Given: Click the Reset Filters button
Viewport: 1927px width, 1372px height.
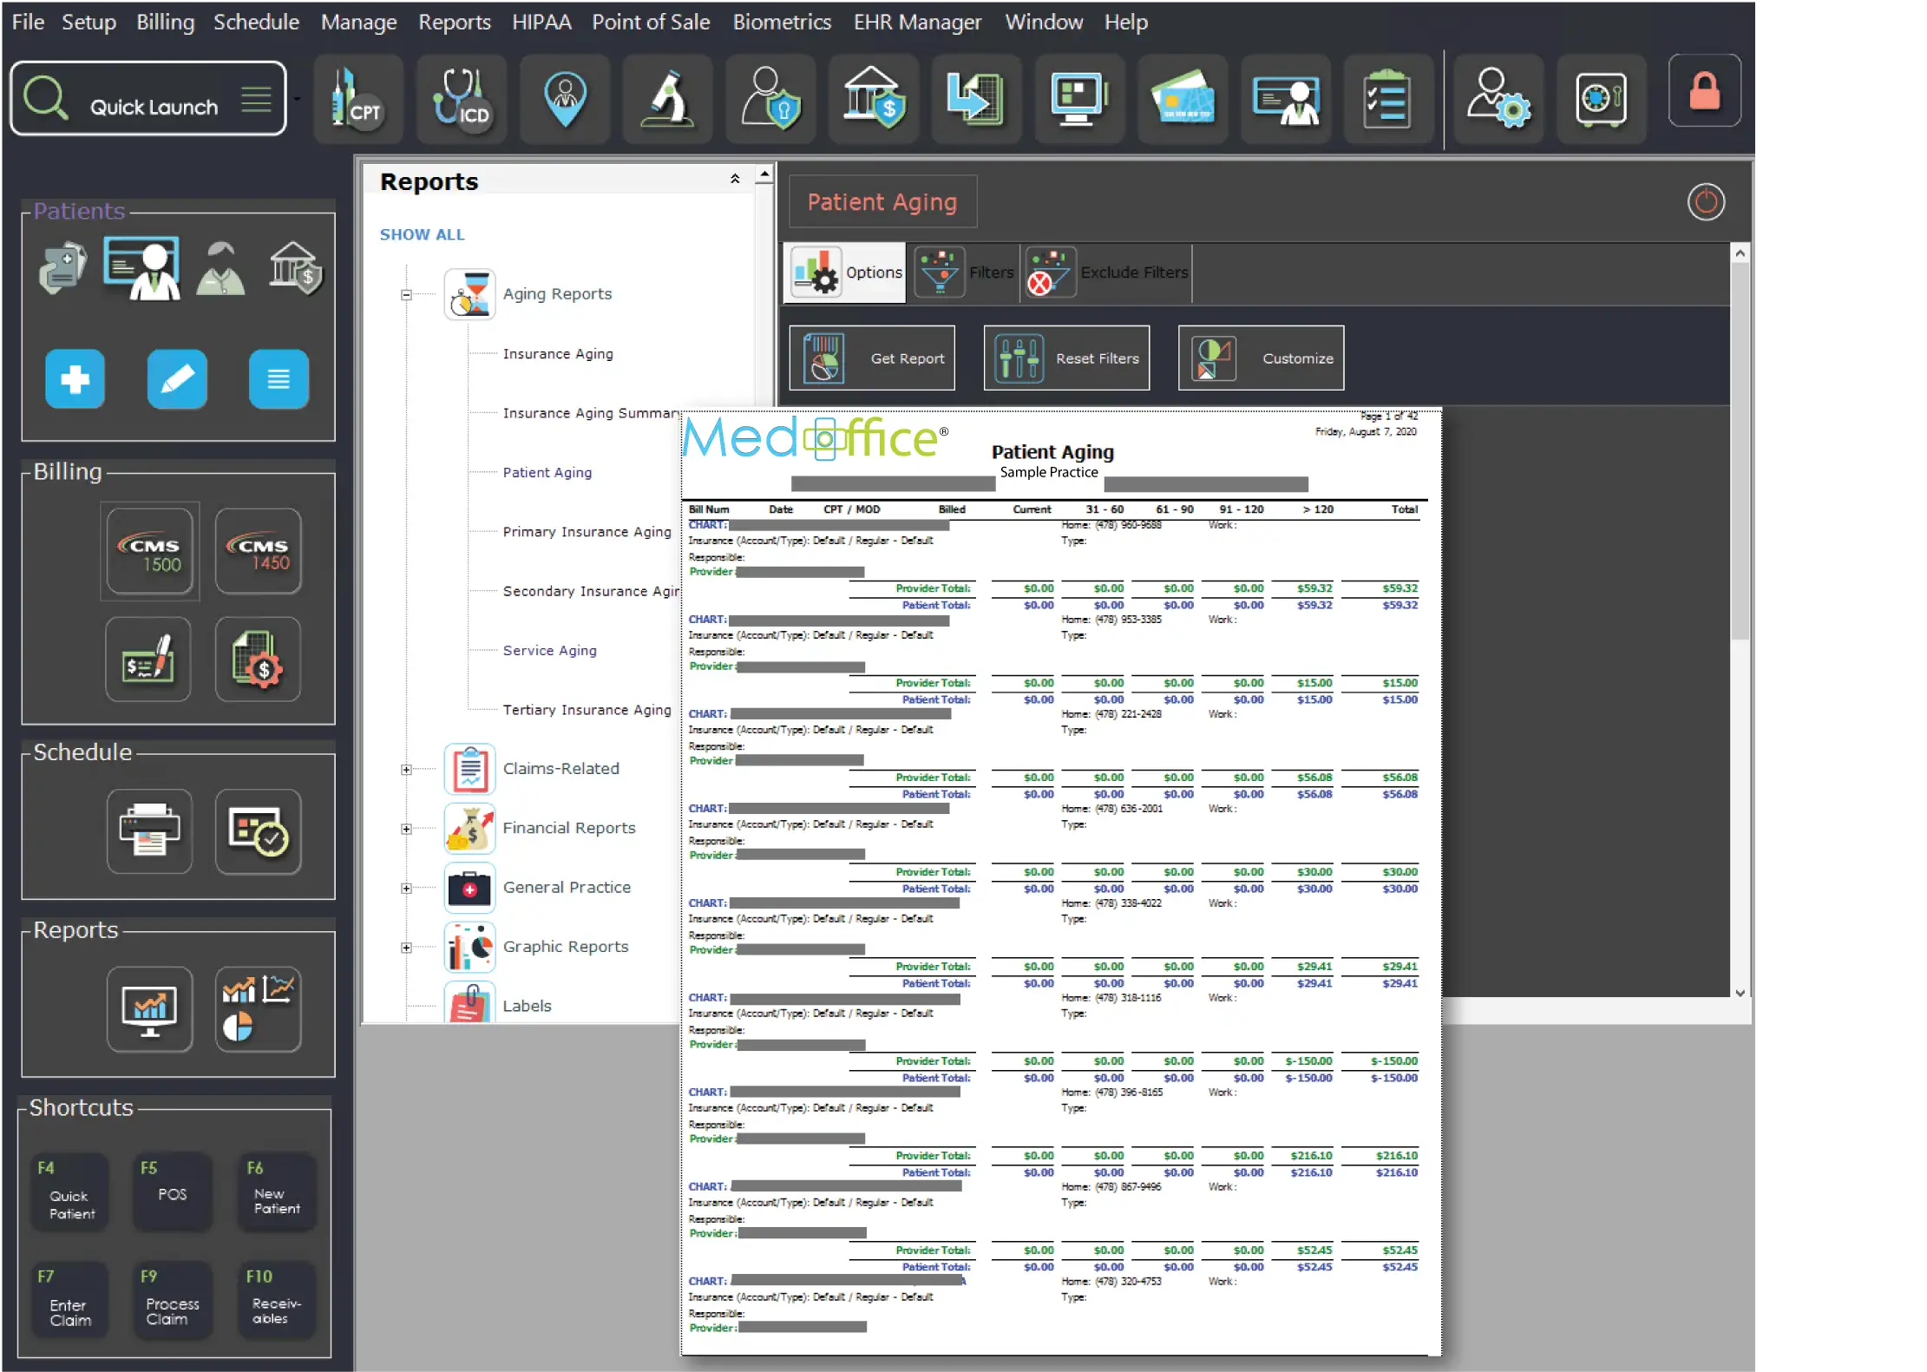Looking at the screenshot, I should pyautogui.click(x=1066, y=358).
